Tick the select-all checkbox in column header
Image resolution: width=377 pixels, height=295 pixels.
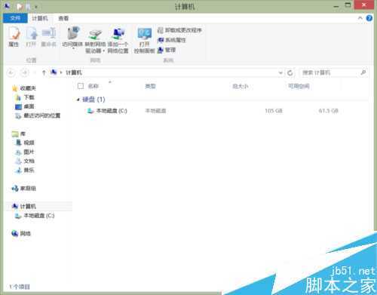81,86
